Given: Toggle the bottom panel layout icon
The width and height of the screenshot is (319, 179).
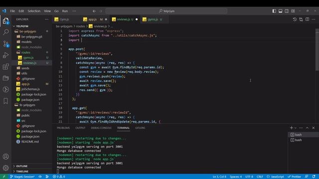Looking at the screenshot, I should point(280,11).
